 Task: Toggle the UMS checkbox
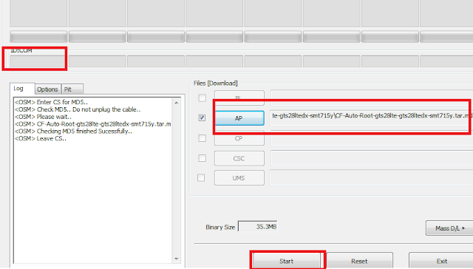tap(201, 178)
